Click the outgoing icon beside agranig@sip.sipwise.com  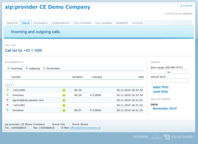coord(7,100)
